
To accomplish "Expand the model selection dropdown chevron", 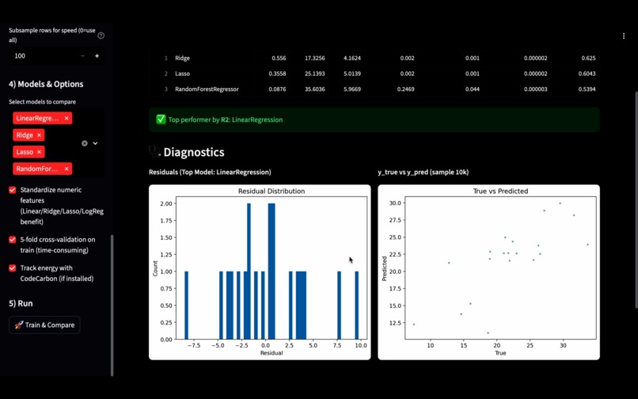I will [x=95, y=143].
